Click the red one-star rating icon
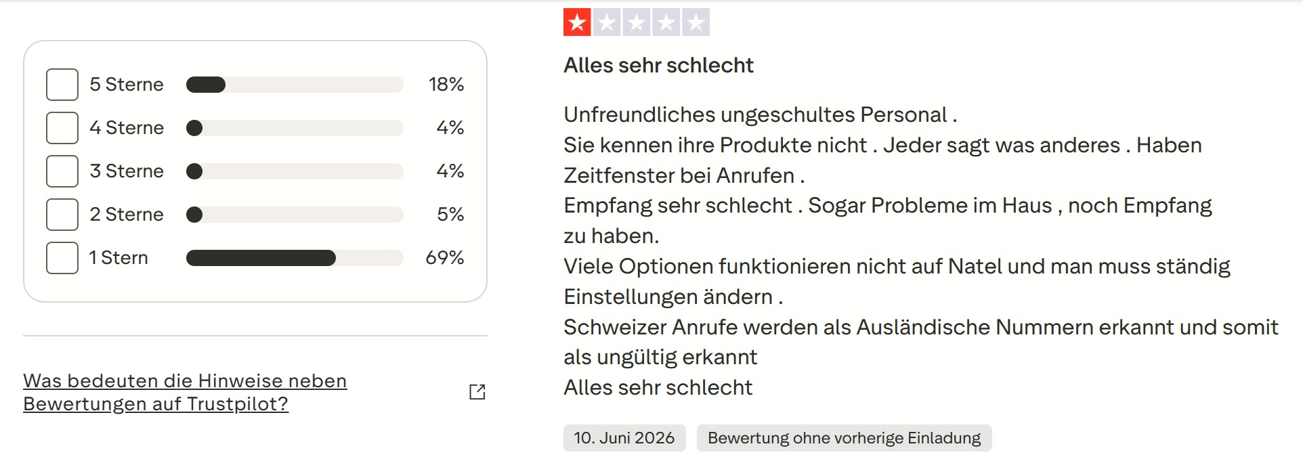This screenshot has height=459, width=1303. [577, 22]
